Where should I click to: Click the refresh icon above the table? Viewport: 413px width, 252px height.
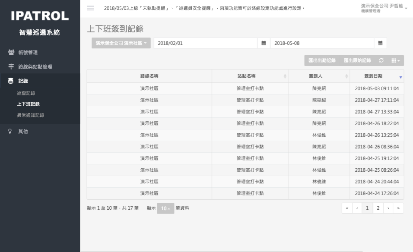point(381,61)
